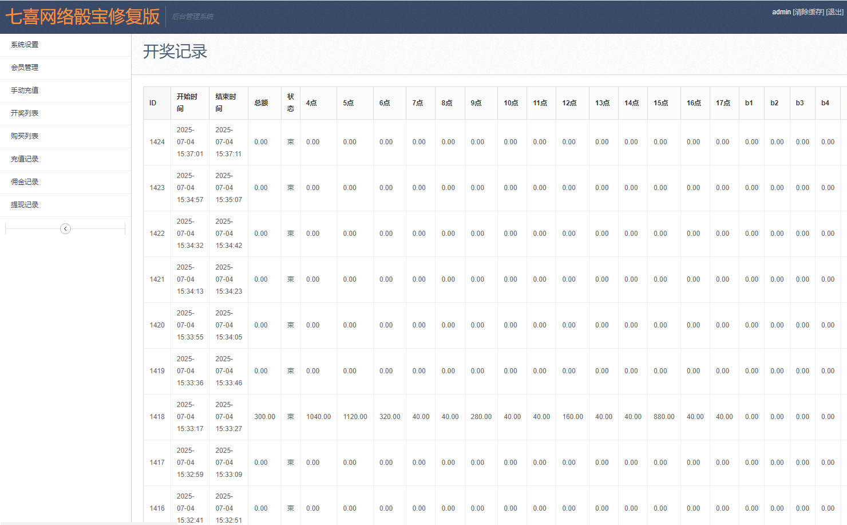Collapse the sidebar using the arrow toggle
This screenshot has width=847, height=525.
[65, 228]
